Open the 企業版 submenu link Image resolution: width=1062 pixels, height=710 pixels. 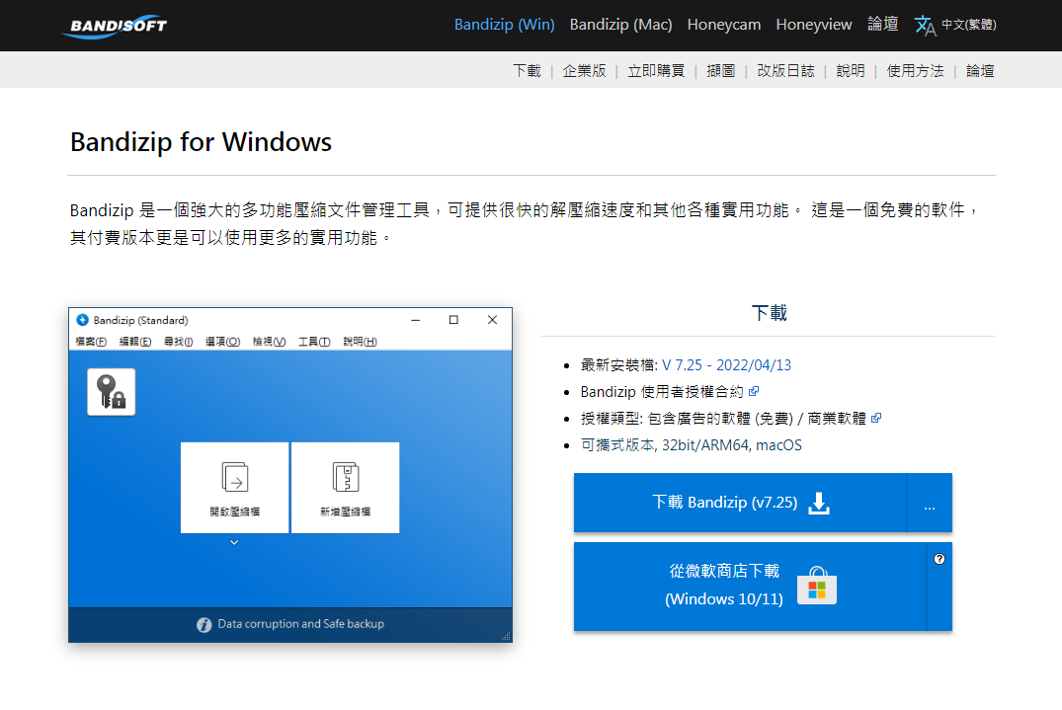585,71
